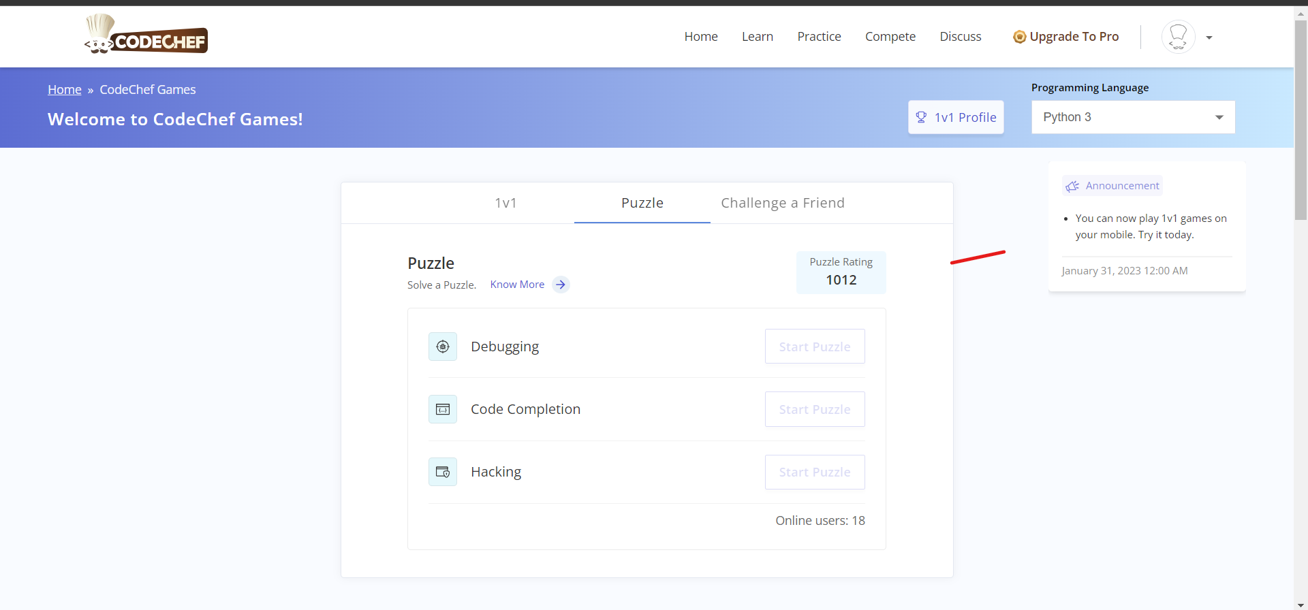Image resolution: width=1308 pixels, height=610 pixels.
Task: Click the Solve a Puzzle. text
Action: [x=441, y=285]
